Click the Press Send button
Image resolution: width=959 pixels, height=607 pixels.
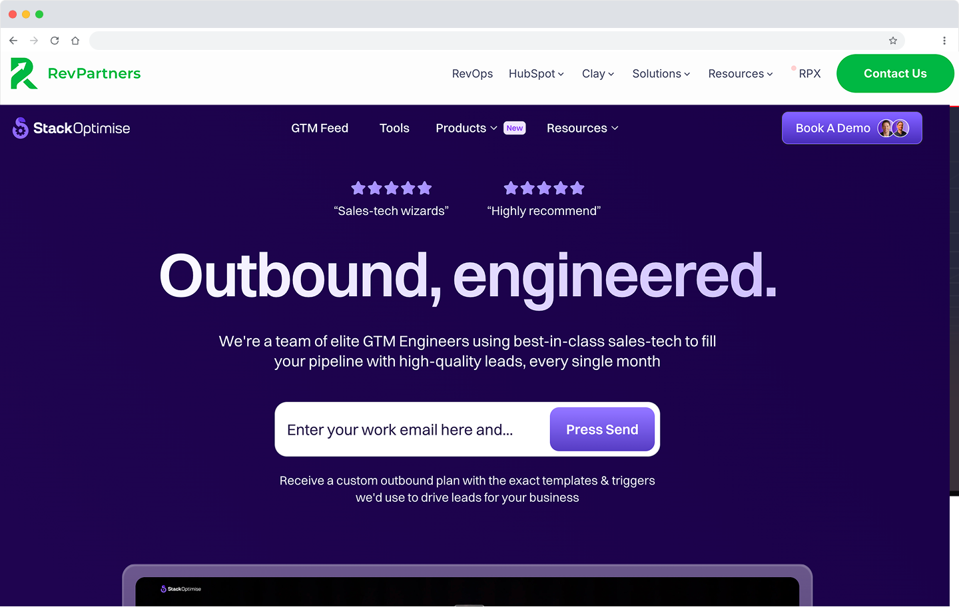[602, 429]
